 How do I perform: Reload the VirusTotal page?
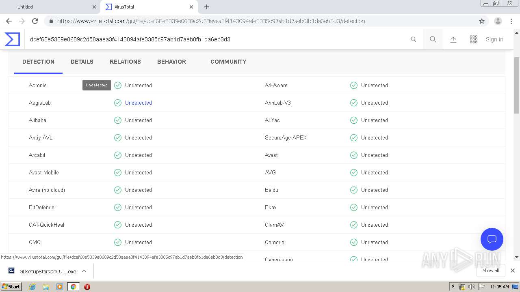click(35, 21)
